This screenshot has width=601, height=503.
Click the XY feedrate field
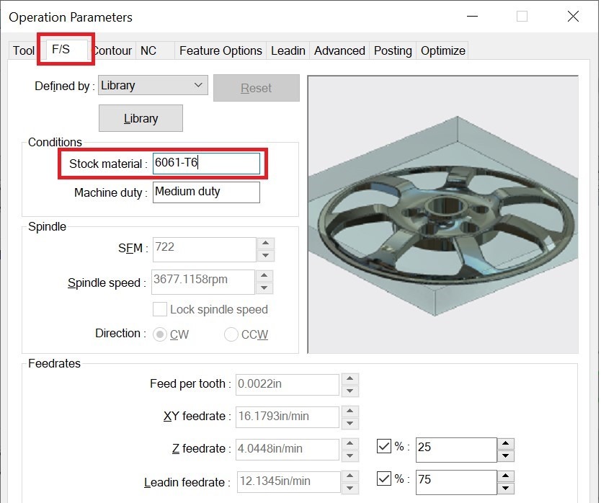click(287, 417)
